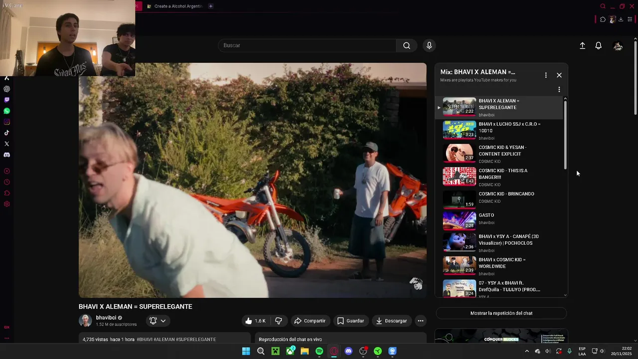Dislike the video with thumbs-down
The image size is (638, 359).
279,321
